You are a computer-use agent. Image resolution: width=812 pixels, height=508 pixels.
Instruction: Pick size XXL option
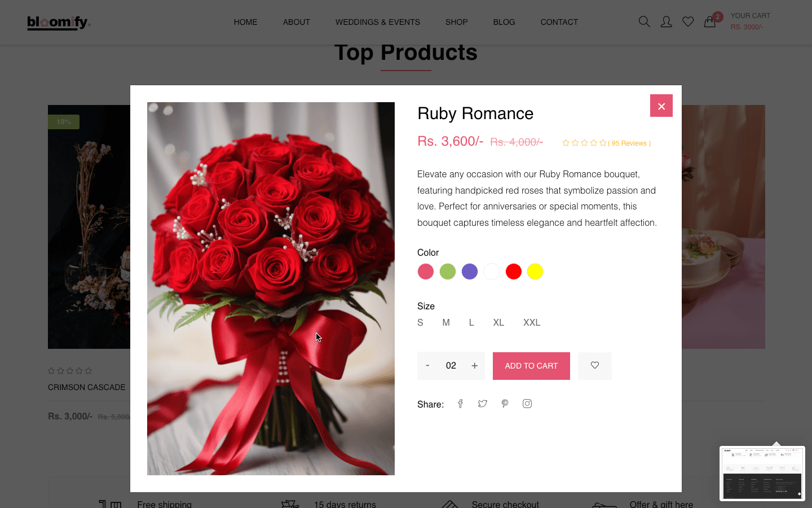(x=531, y=322)
